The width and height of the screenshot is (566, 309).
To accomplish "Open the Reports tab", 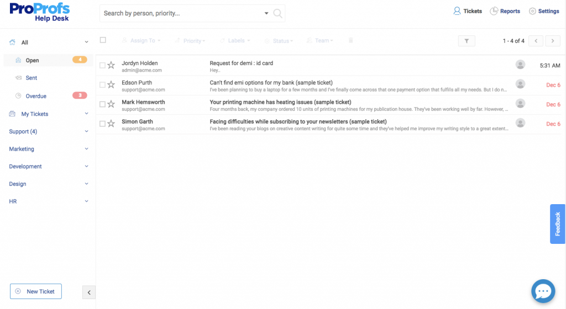I will tap(505, 11).
